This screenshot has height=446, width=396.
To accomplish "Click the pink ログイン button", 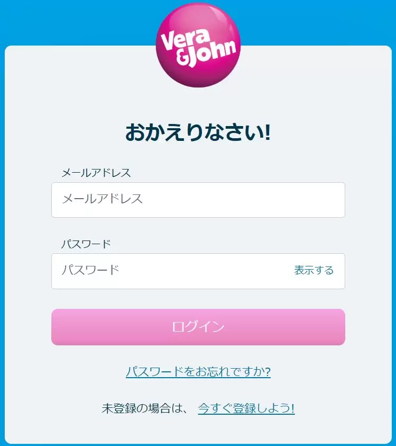I will pos(198,327).
